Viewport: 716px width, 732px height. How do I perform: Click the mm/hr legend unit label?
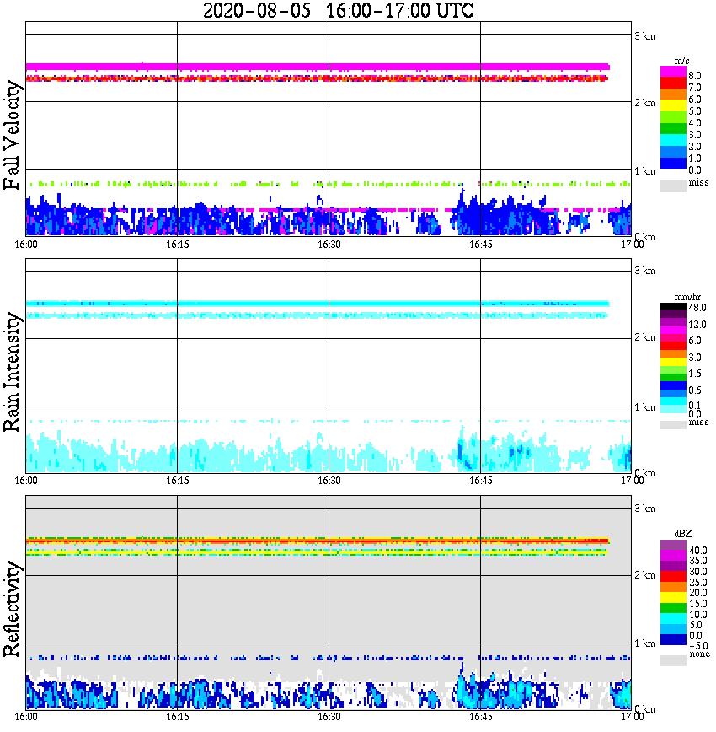pyautogui.click(x=687, y=297)
